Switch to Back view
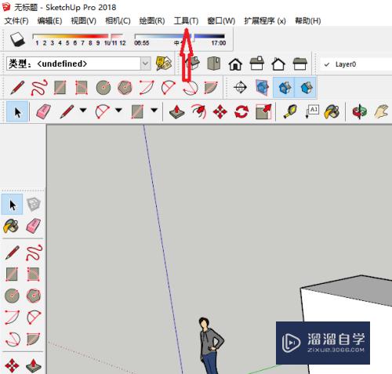Image resolution: width=392 pixels, height=374 pixels. tap(278, 64)
